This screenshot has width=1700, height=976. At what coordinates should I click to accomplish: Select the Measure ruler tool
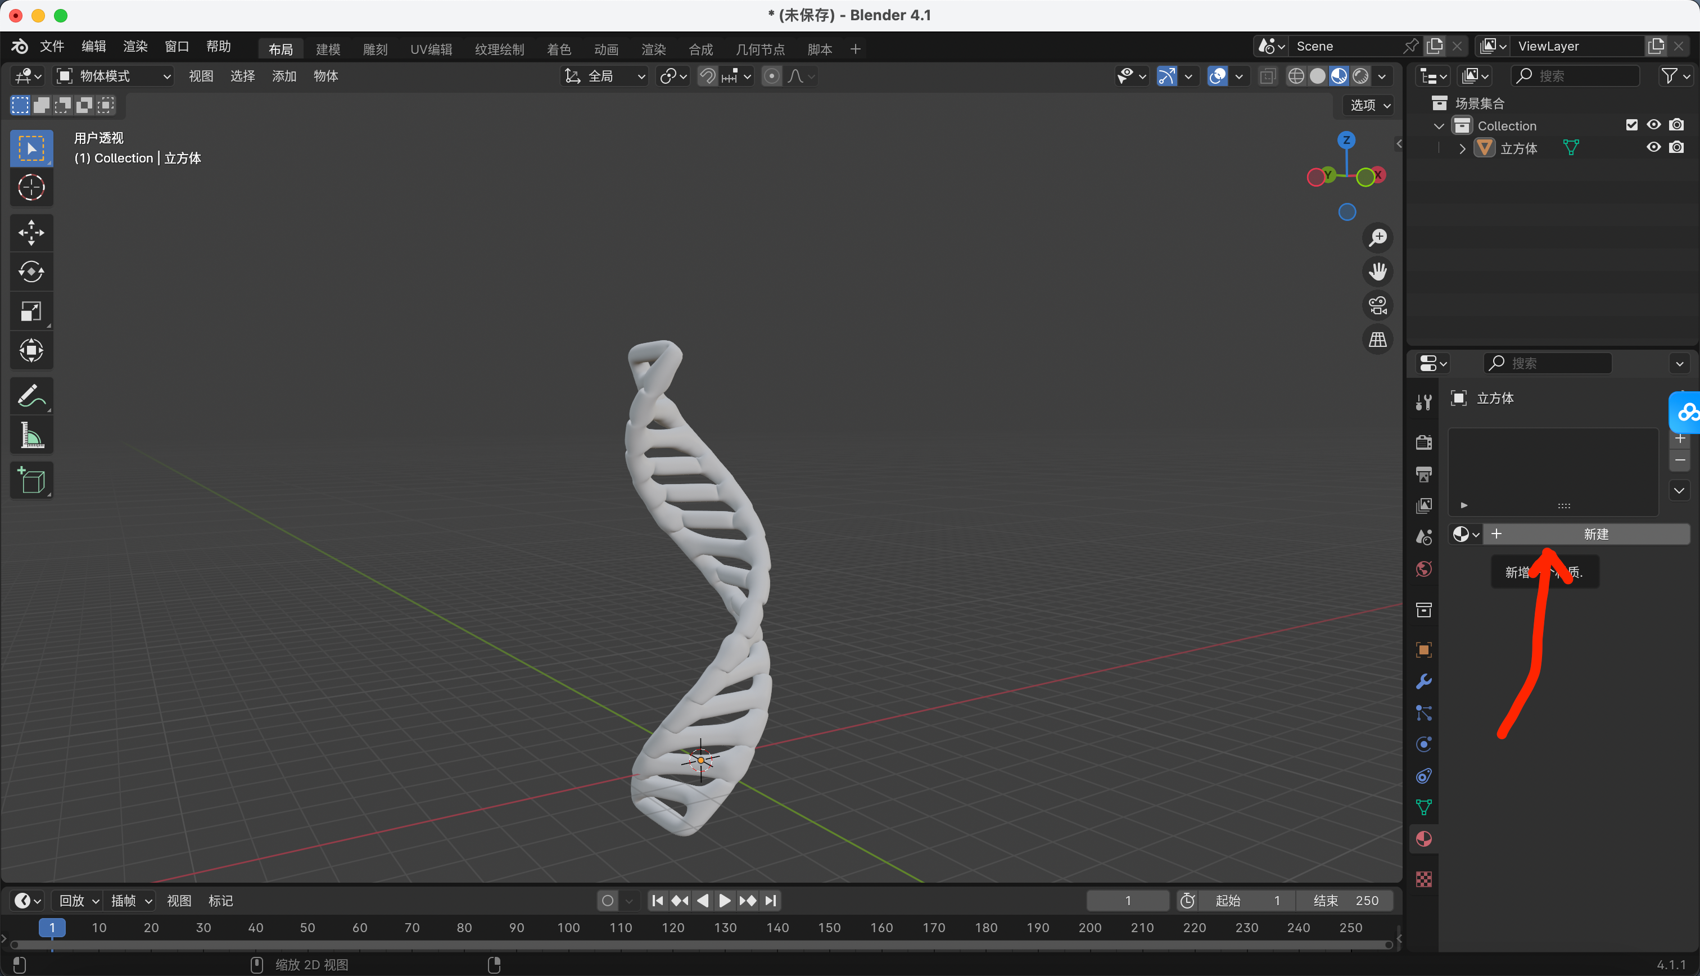click(x=31, y=436)
